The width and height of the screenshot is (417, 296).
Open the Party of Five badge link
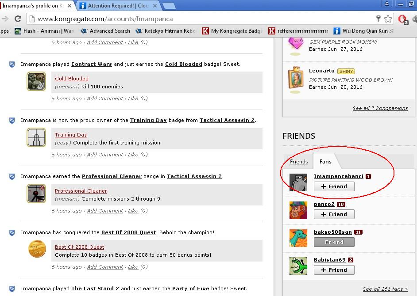(x=191, y=288)
